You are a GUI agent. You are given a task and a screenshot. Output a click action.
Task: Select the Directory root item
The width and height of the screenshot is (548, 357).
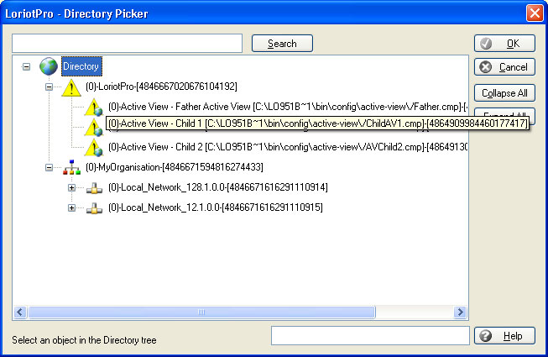click(x=81, y=66)
